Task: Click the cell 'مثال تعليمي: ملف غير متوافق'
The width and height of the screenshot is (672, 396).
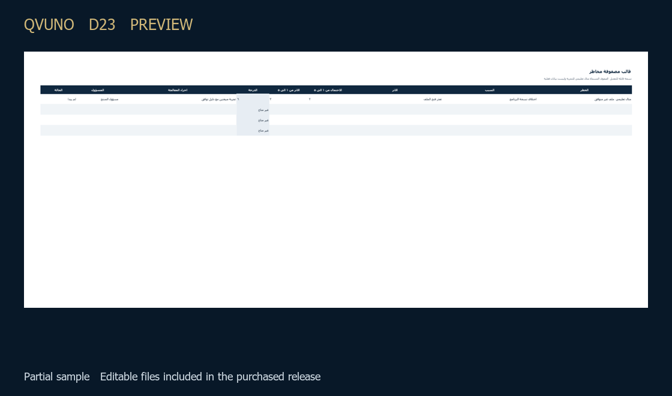Action: click(613, 100)
